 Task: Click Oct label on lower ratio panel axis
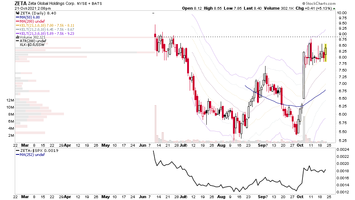pos(300,197)
